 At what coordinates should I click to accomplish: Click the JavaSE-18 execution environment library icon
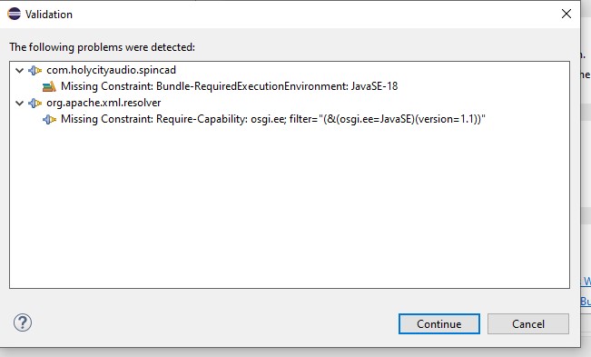tap(49, 86)
